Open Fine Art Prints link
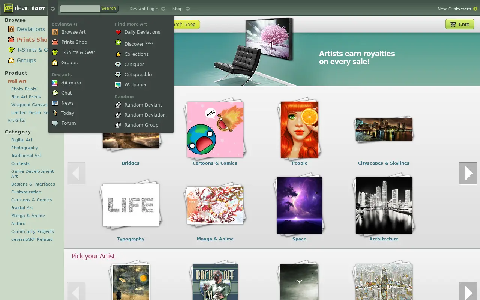This screenshot has width=480, height=300. pyautogui.click(x=26, y=97)
